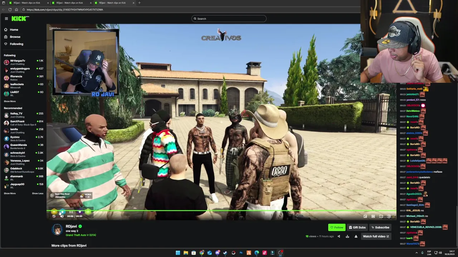Show hidden system tray icons chevron
The image size is (458, 257).
[x=416, y=253]
